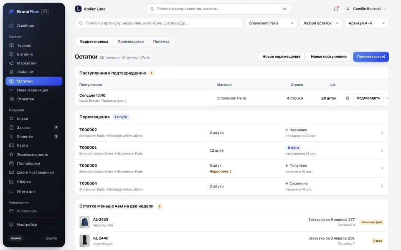Image resolution: width=401 pixels, height=250 pixels.
Task: Open Эксклюзивность star icon
Action: point(11,154)
